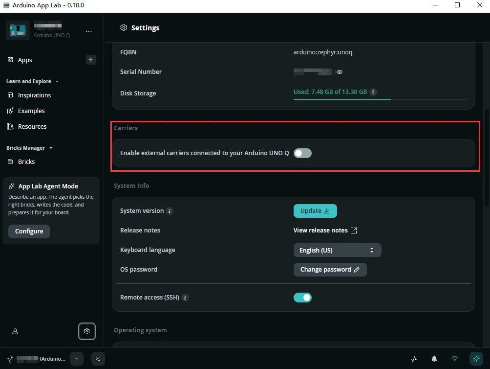Open the activity monitor pulse icon

pos(414,359)
